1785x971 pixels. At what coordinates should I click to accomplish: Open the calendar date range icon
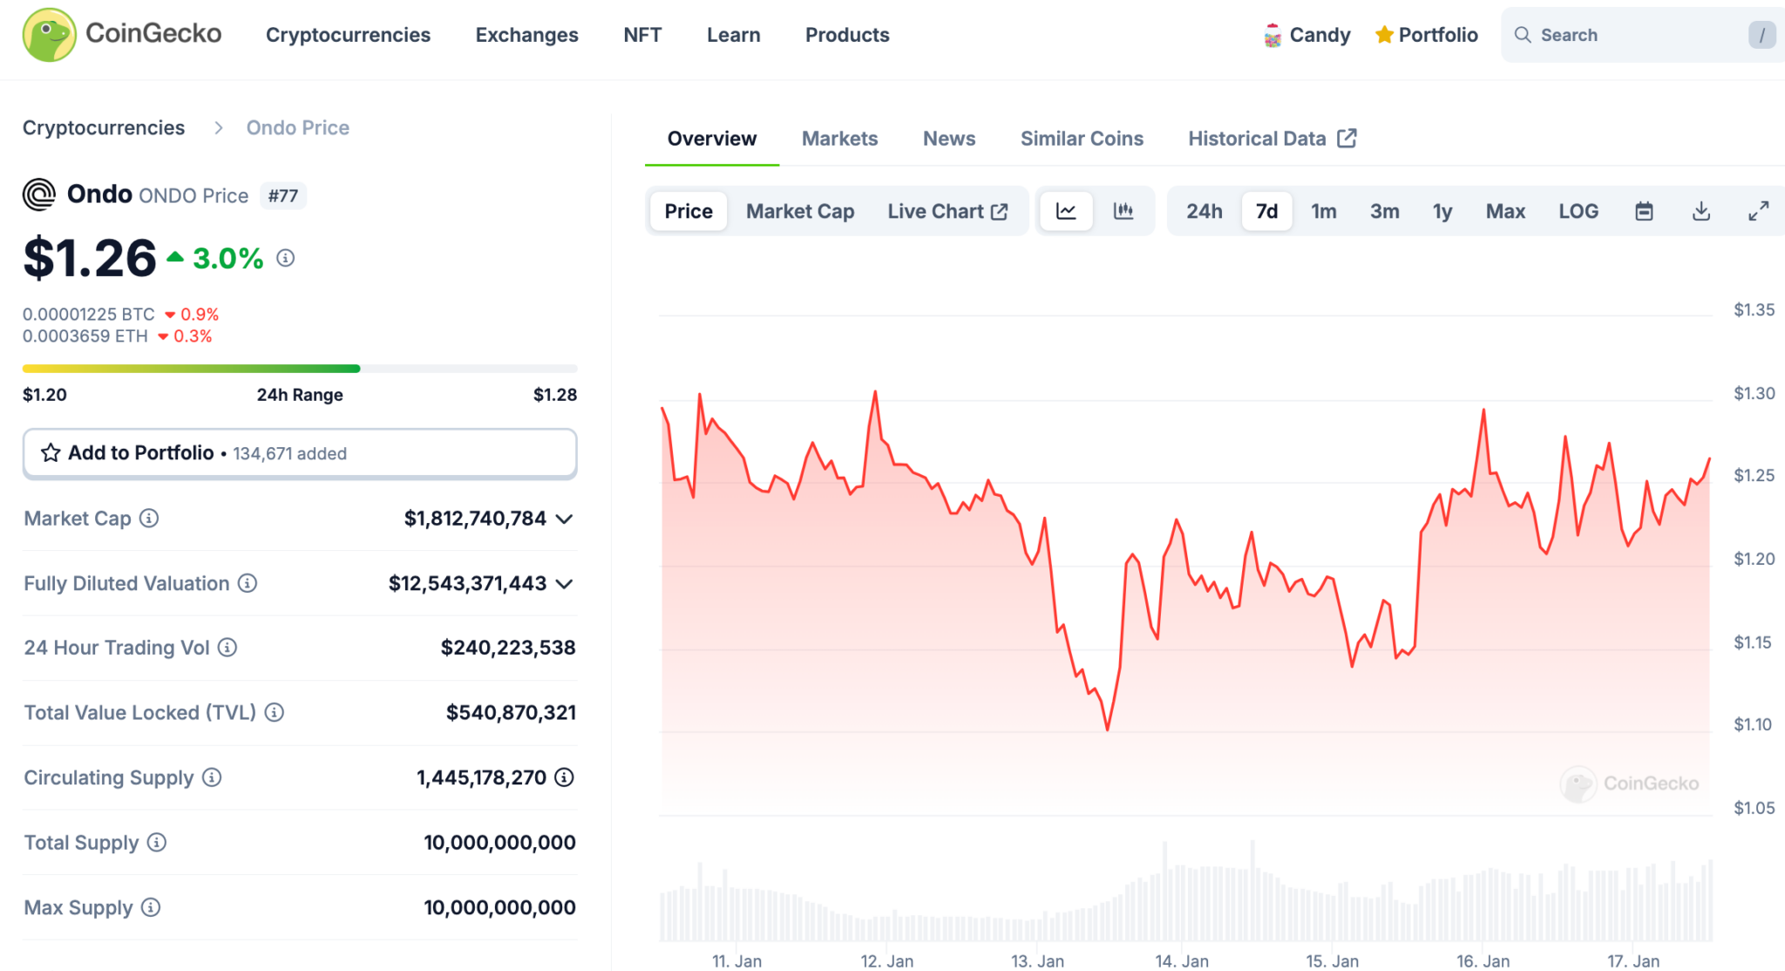point(1644,211)
